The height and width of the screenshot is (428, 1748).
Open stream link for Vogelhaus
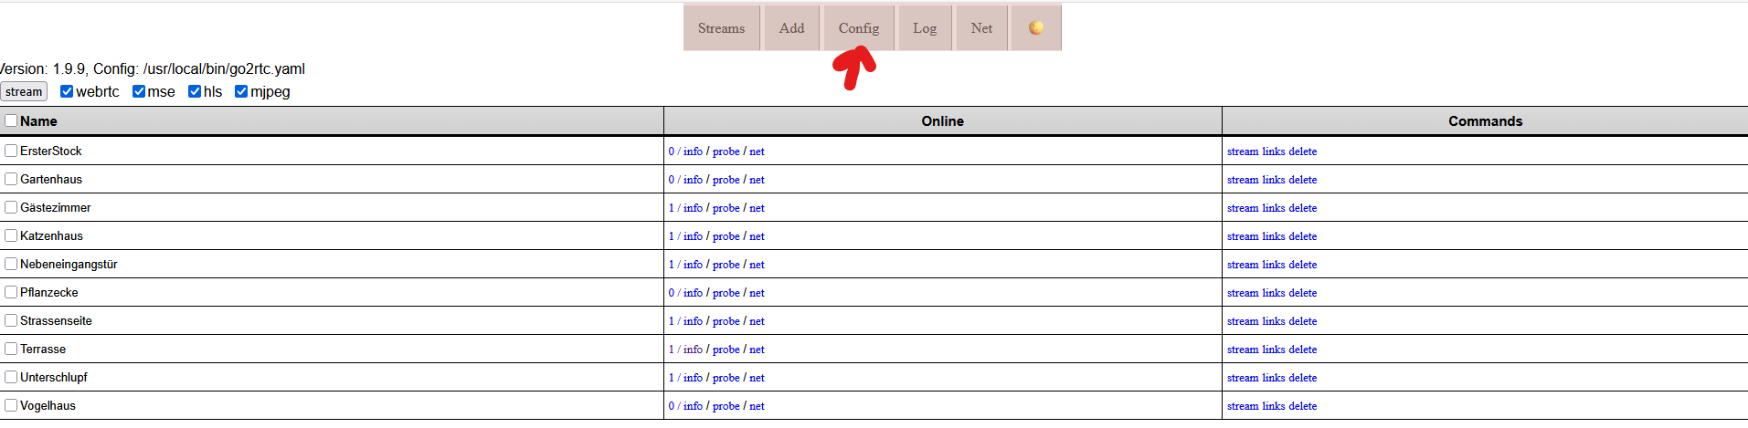[x=1243, y=406]
